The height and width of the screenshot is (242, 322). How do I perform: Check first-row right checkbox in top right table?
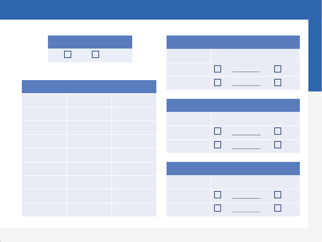pyautogui.click(x=278, y=69)
